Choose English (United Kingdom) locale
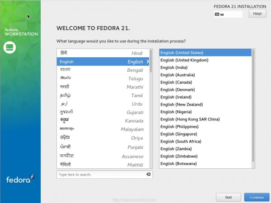271x203 pixels. tap(206, 60)
